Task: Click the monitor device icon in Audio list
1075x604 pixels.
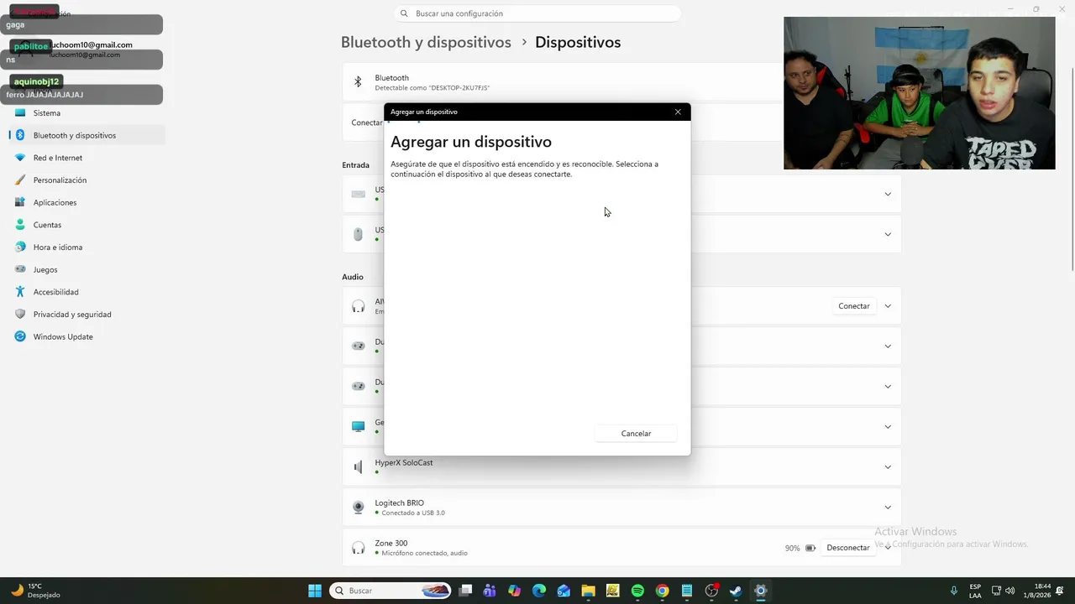Action: (359, 426)
